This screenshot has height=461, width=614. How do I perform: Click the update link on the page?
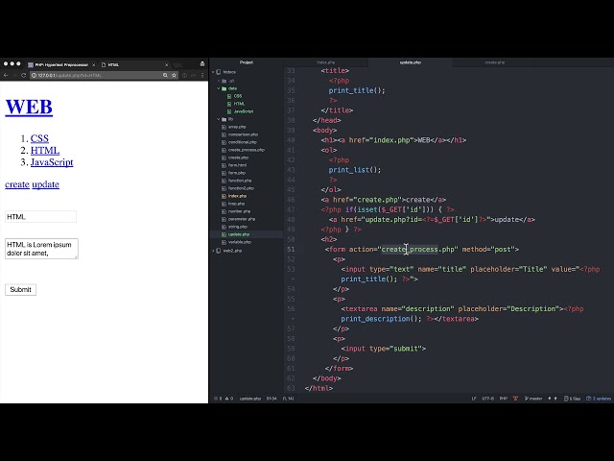click(46, 184)
